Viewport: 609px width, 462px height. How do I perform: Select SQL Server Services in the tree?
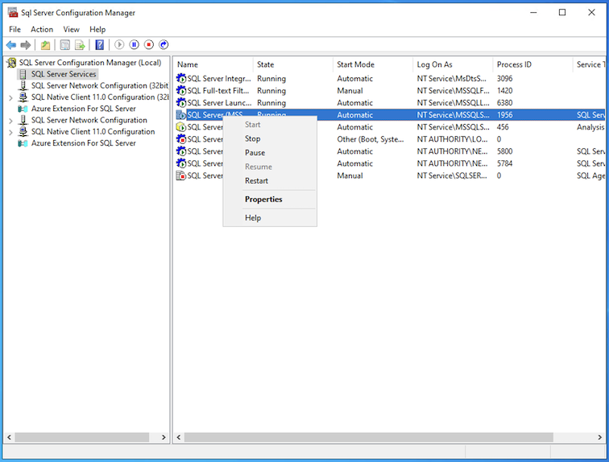64,74
